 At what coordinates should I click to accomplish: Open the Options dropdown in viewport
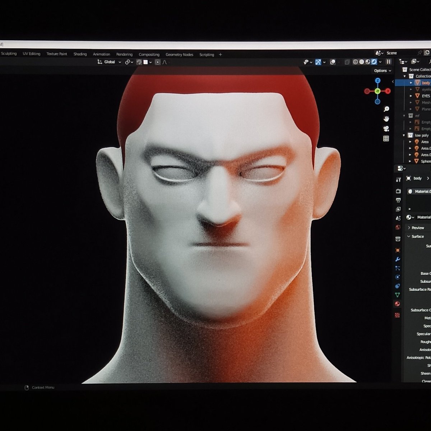(x=382, y=71)
